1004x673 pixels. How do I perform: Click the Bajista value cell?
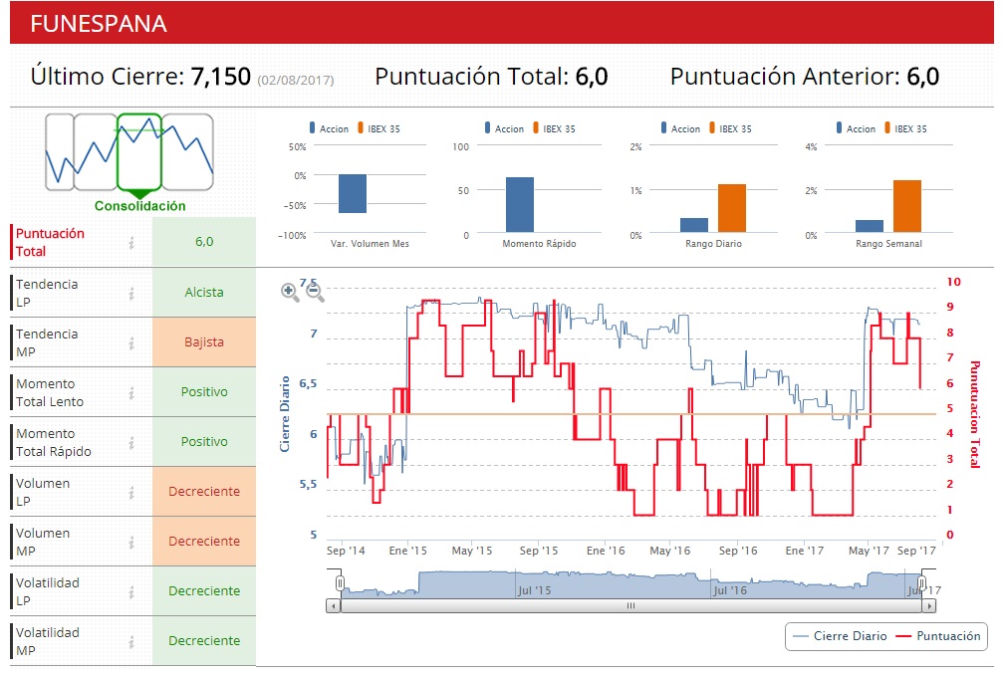(204, 342)
